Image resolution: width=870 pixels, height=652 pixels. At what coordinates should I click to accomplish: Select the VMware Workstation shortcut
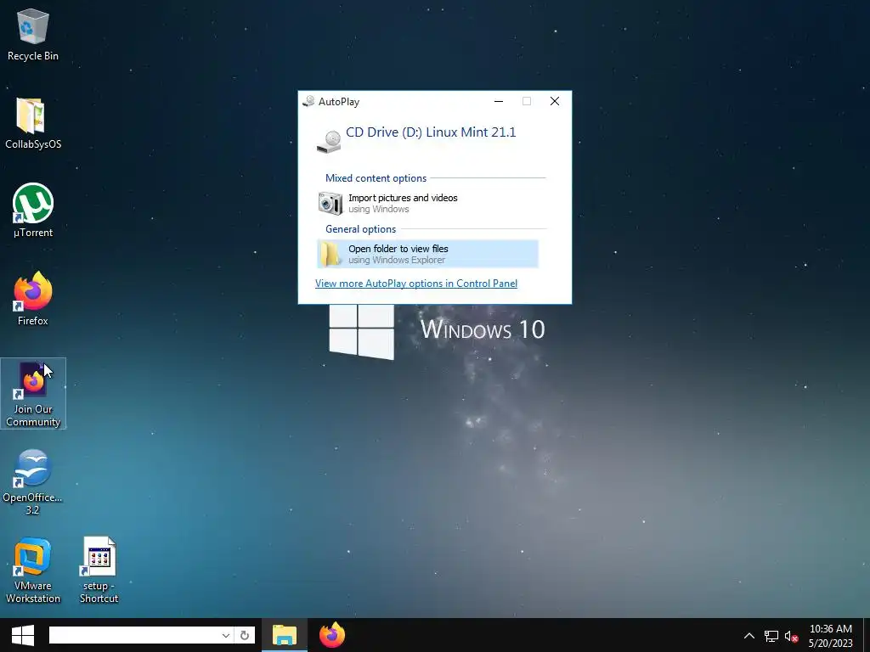33,570
